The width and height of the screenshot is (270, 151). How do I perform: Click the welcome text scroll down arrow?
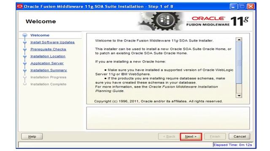(x=239, y=96)
